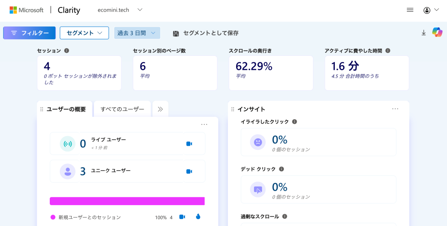View recordings for live users
This screenshot has width=447, height=226.
189,144
